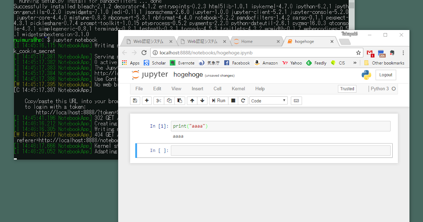The height and width of the screenshot is (222, 423).
Task: Run the selected cell
Action: click(219, 100)
